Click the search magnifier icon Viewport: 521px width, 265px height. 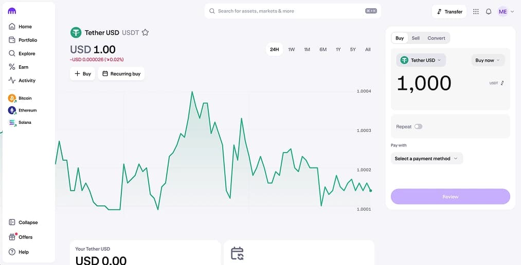click(x=212, y=11)
